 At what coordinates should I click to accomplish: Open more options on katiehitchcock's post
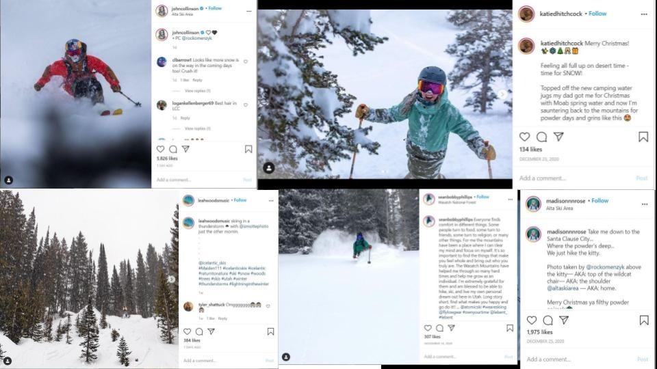click(643, 14)
